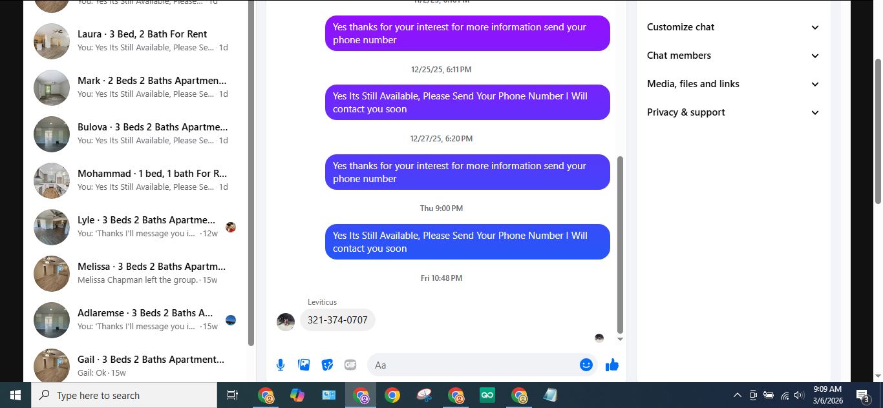Open Windows Task View icon
This screenshot has width=883, height=408.
(233, 395)
